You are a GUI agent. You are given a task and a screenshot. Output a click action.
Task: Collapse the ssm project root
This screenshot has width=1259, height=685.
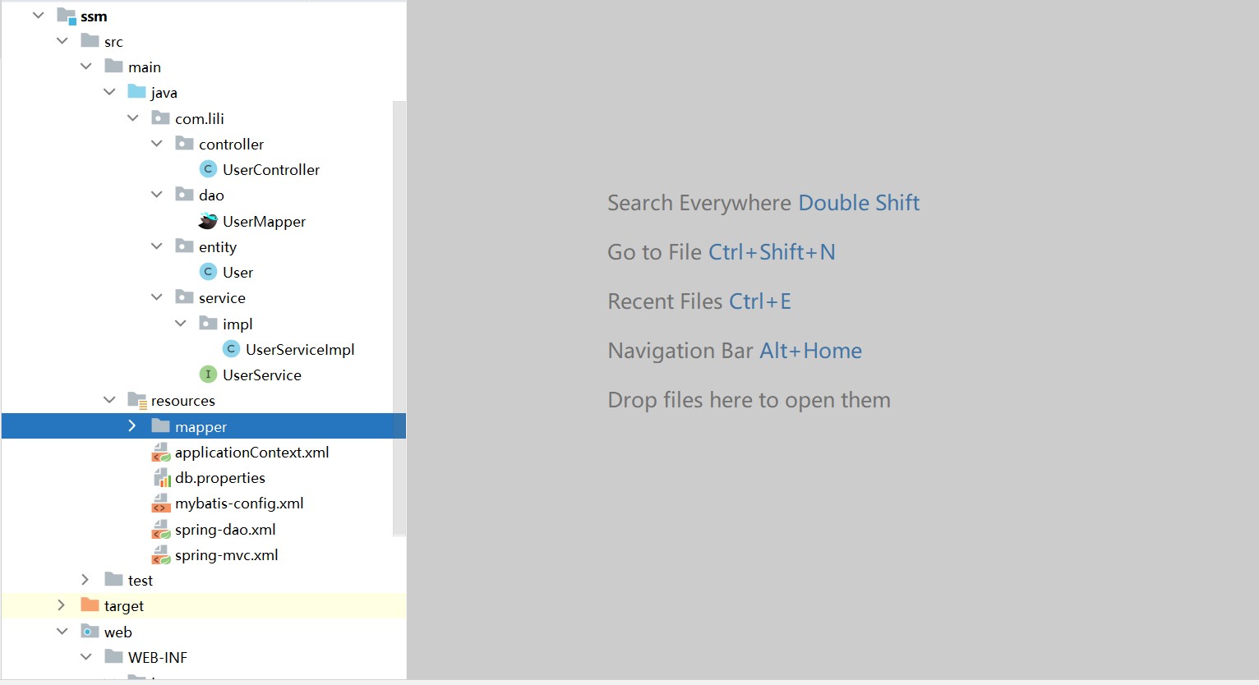pos(38,16)
